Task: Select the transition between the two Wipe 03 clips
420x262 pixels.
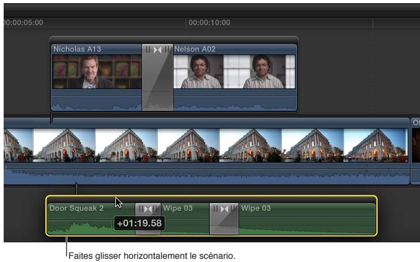Action: pos(224,219)
